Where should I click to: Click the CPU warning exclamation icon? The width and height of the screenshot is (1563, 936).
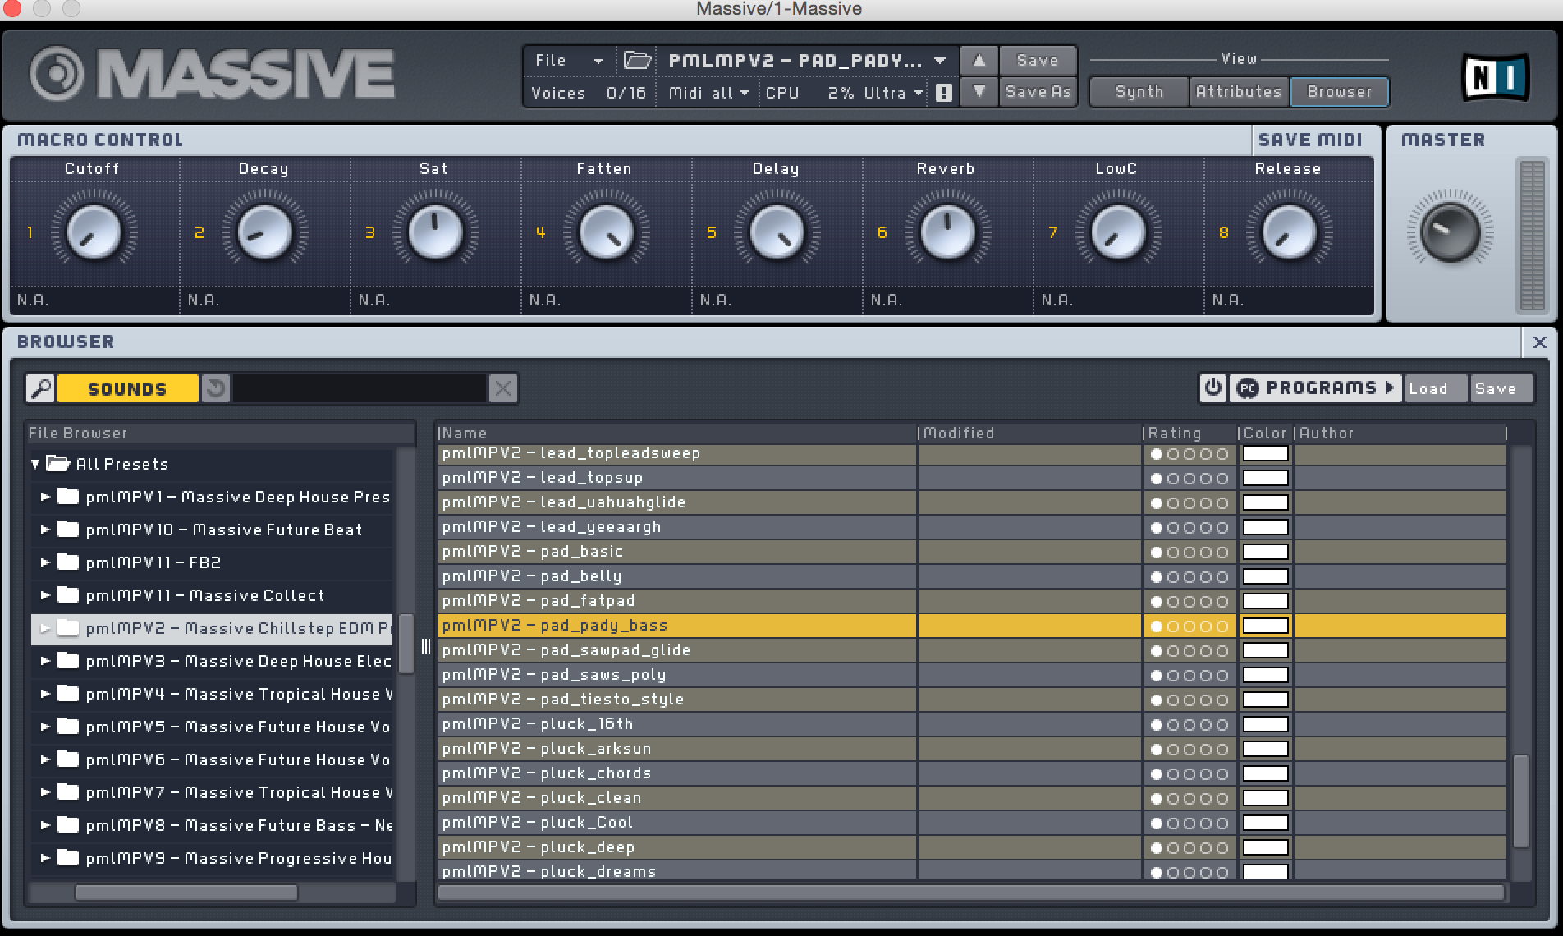point(943,93)
